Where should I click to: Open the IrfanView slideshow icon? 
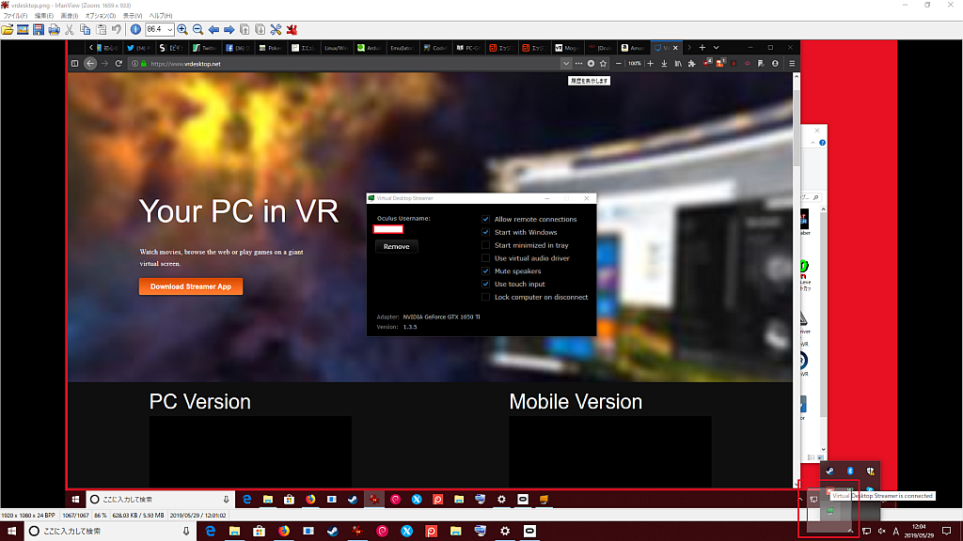pos(23,29)
